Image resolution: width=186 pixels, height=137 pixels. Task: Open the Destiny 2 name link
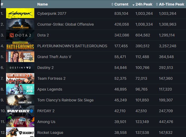click(45, 68)
